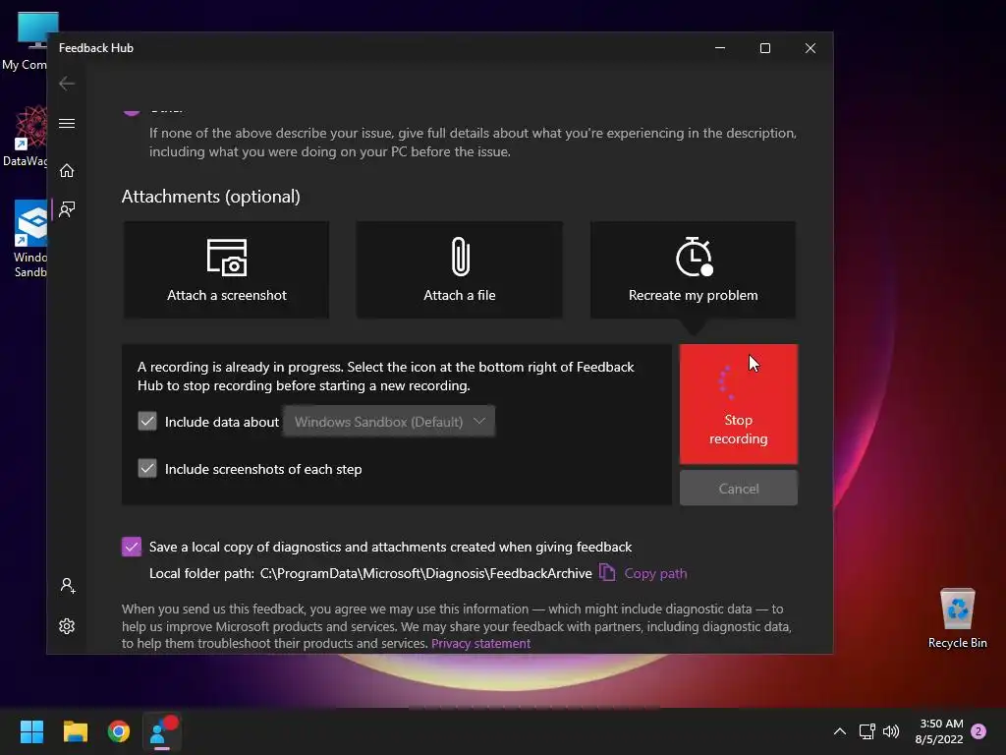Click the Cancel button
1006x755 pixels.
pos(739,489)
